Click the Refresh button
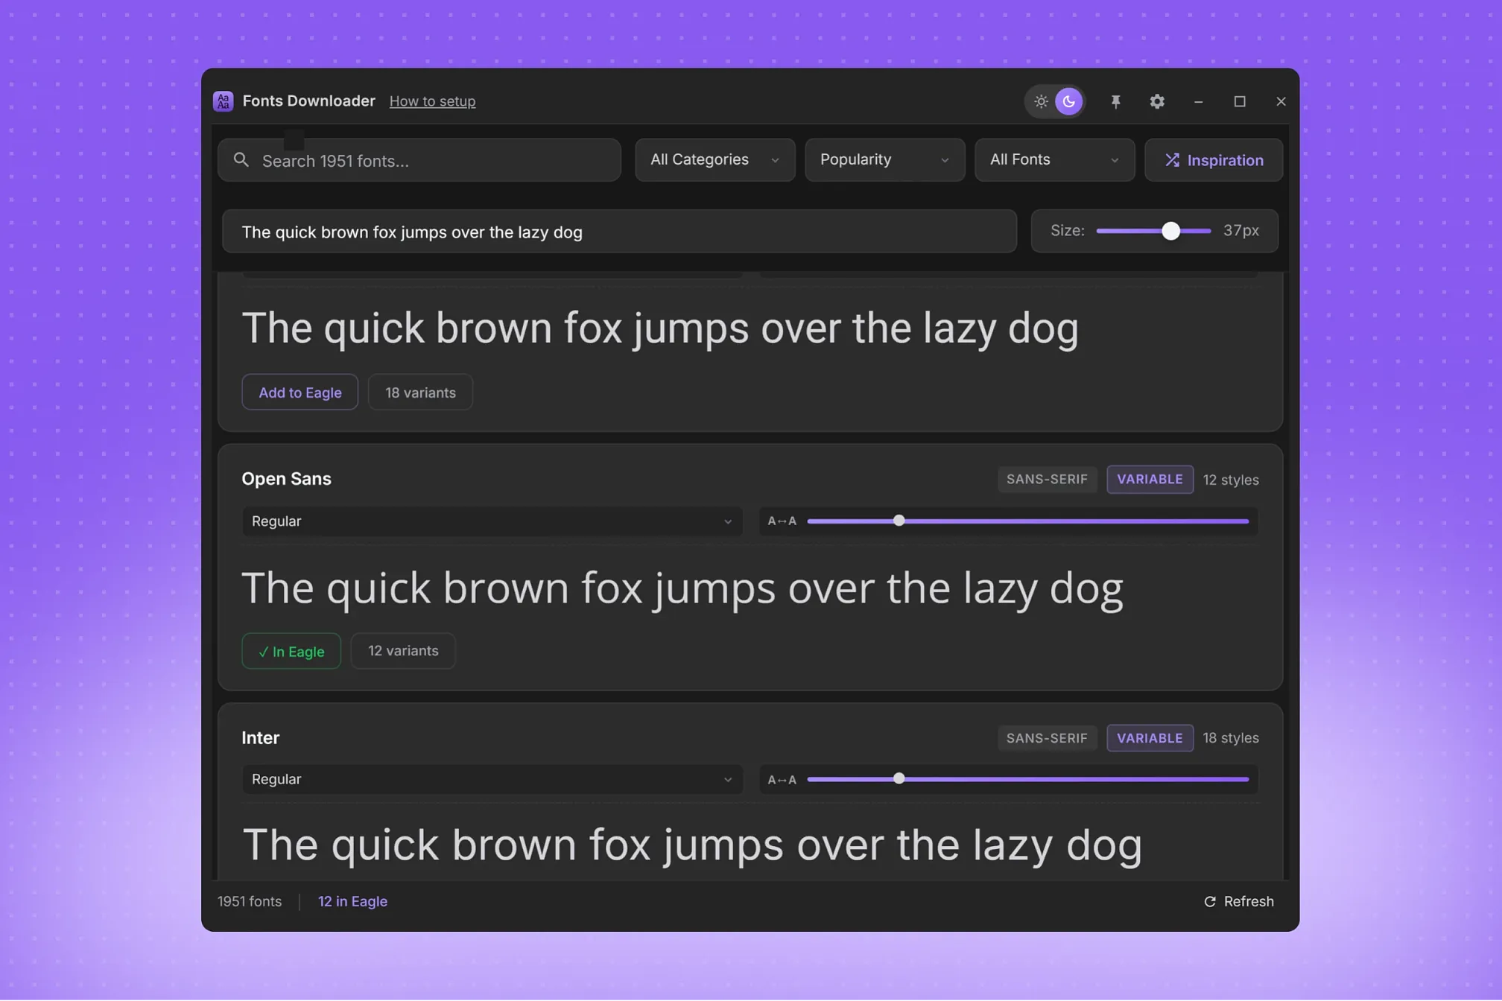This screenshot has height=1001, width=1502. pyautogui.click(x=1239, y=902)
